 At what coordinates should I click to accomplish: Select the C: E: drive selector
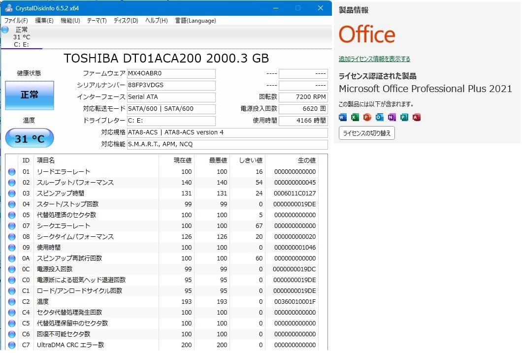tap(20, 36)
